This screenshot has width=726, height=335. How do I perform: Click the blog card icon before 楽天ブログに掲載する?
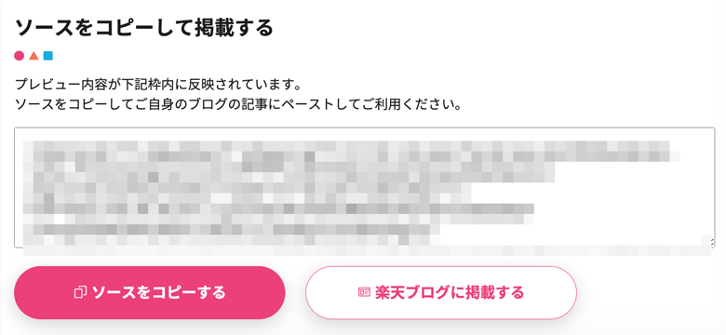pyautogui.click(x=364, y=292)
